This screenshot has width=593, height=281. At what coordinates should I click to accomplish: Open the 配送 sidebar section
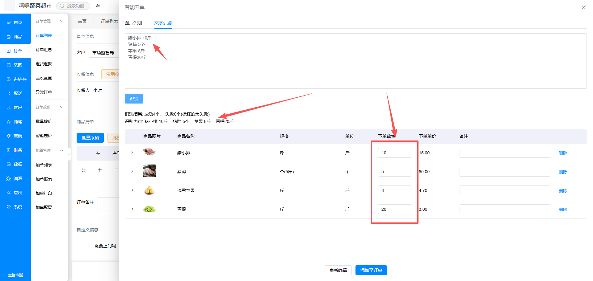[x=15, y=93]
